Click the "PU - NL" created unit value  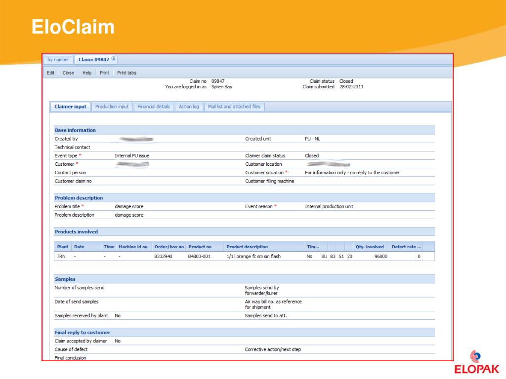click(312, 139)
